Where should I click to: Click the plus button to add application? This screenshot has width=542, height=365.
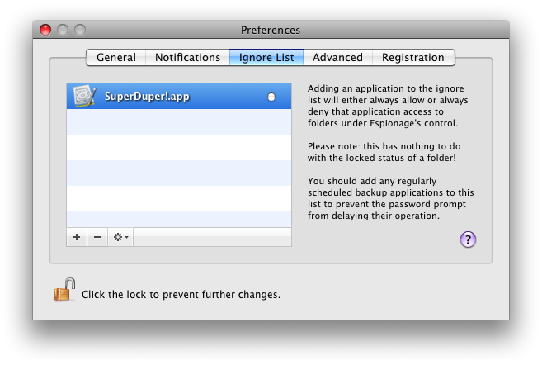pyautogui.click(x=77, y=237)
